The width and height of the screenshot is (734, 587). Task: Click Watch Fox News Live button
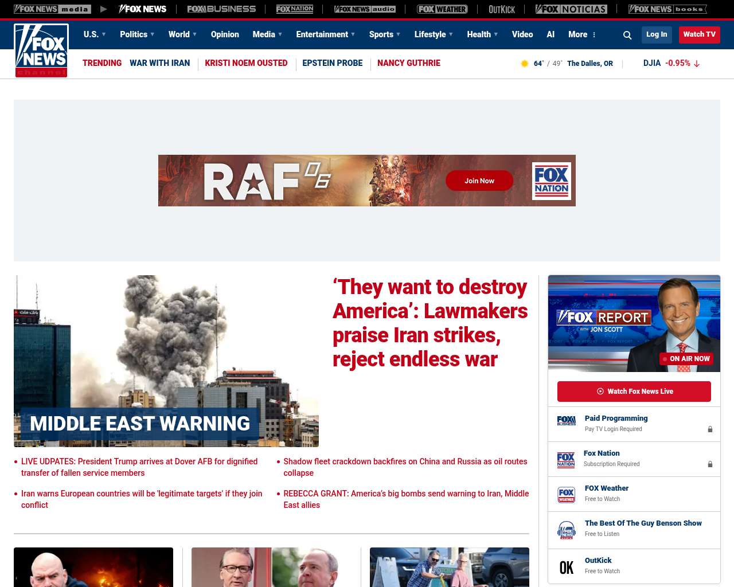point(634,392)
